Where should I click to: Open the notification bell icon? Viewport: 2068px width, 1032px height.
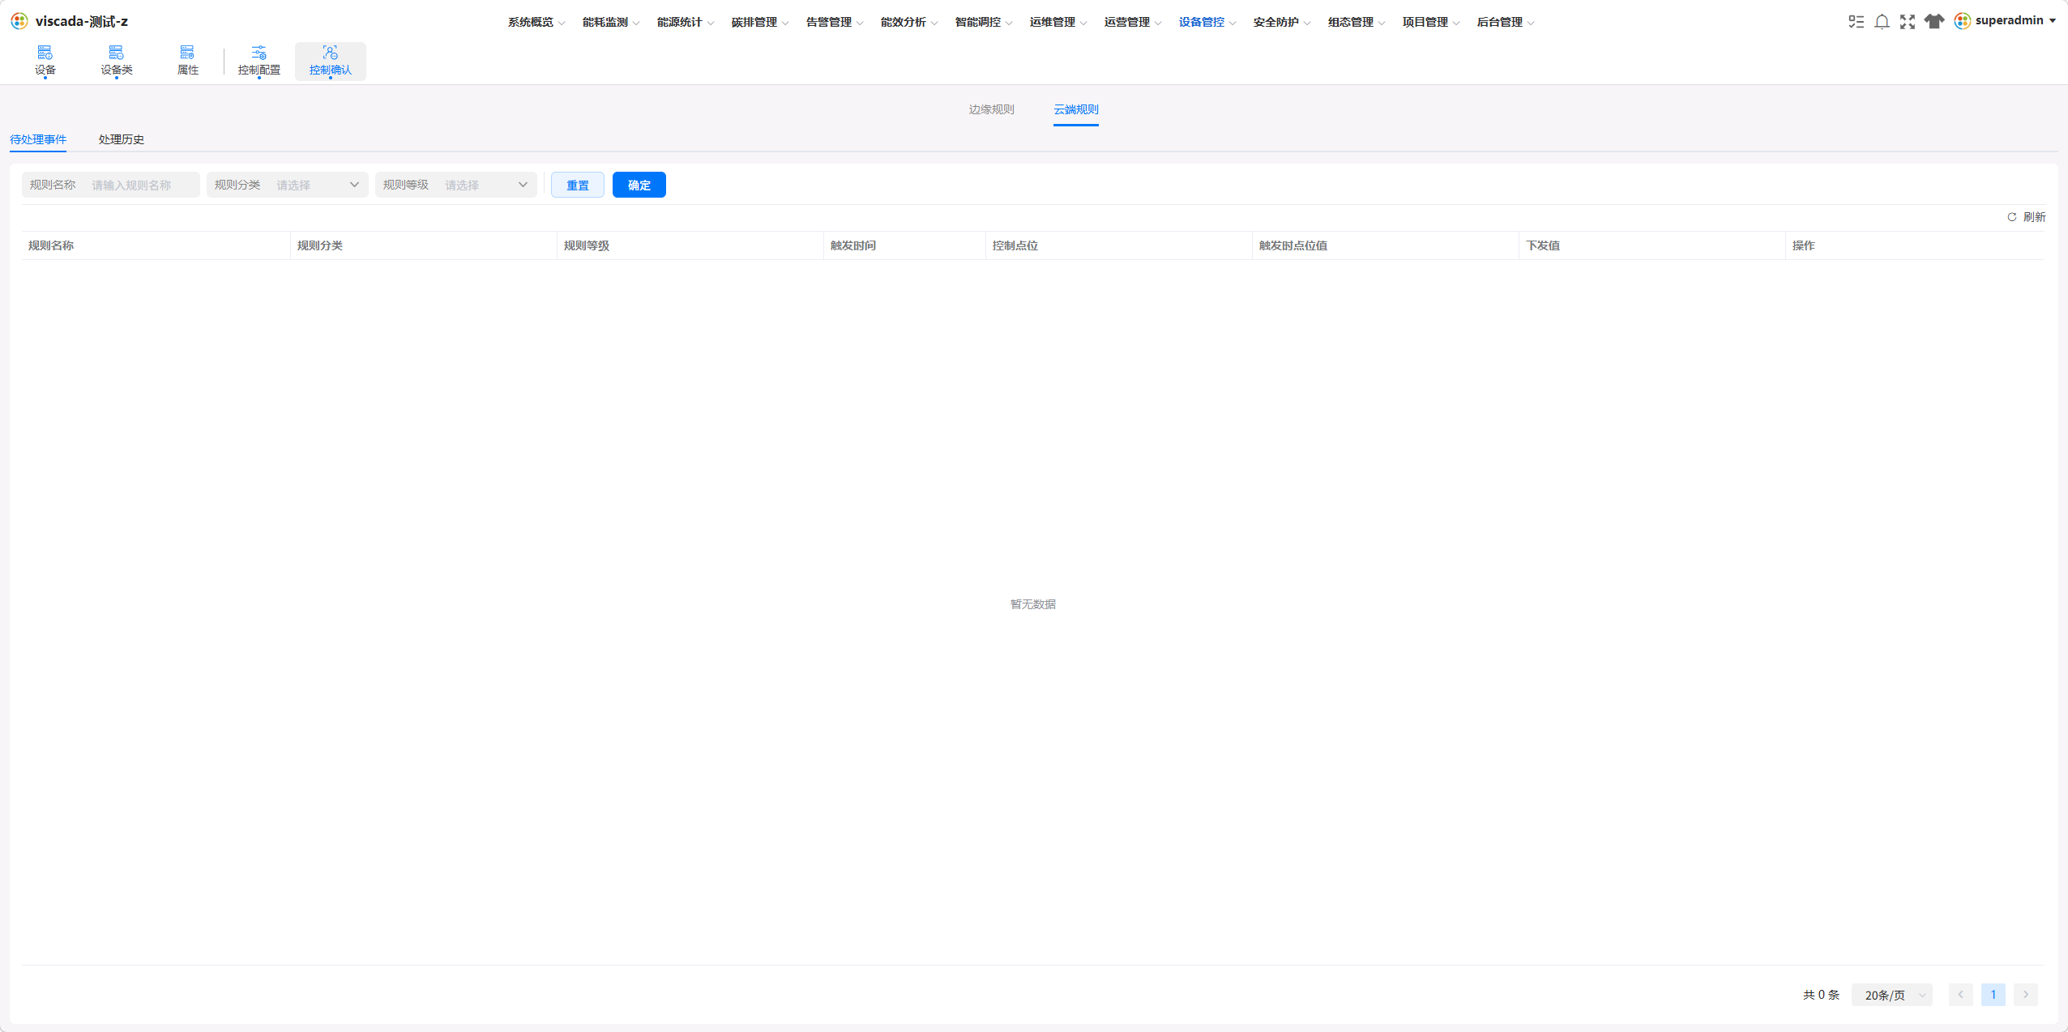click(1882, 22)
